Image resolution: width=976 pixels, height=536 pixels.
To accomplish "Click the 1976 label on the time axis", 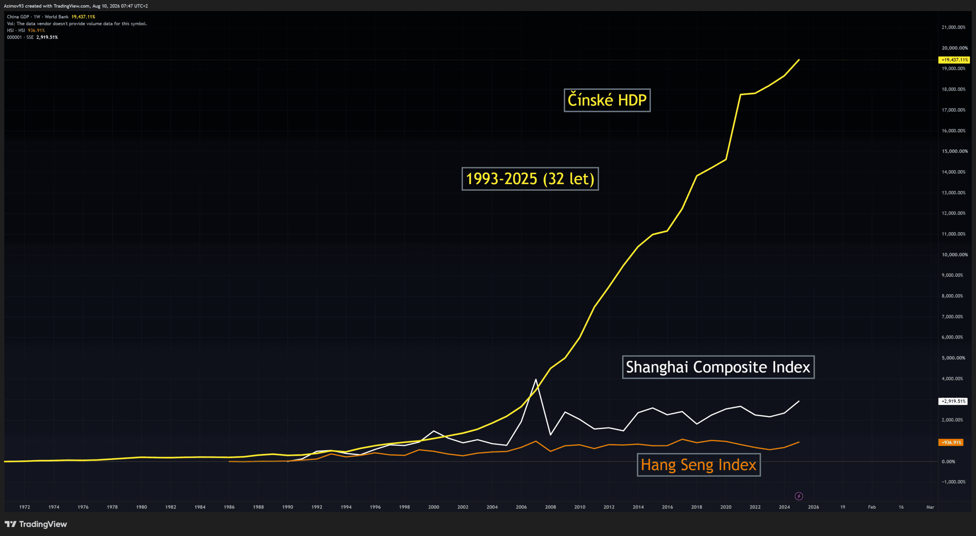I will click(x=83, y=507).
